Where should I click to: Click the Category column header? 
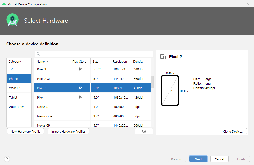click(x=19, y=61)
